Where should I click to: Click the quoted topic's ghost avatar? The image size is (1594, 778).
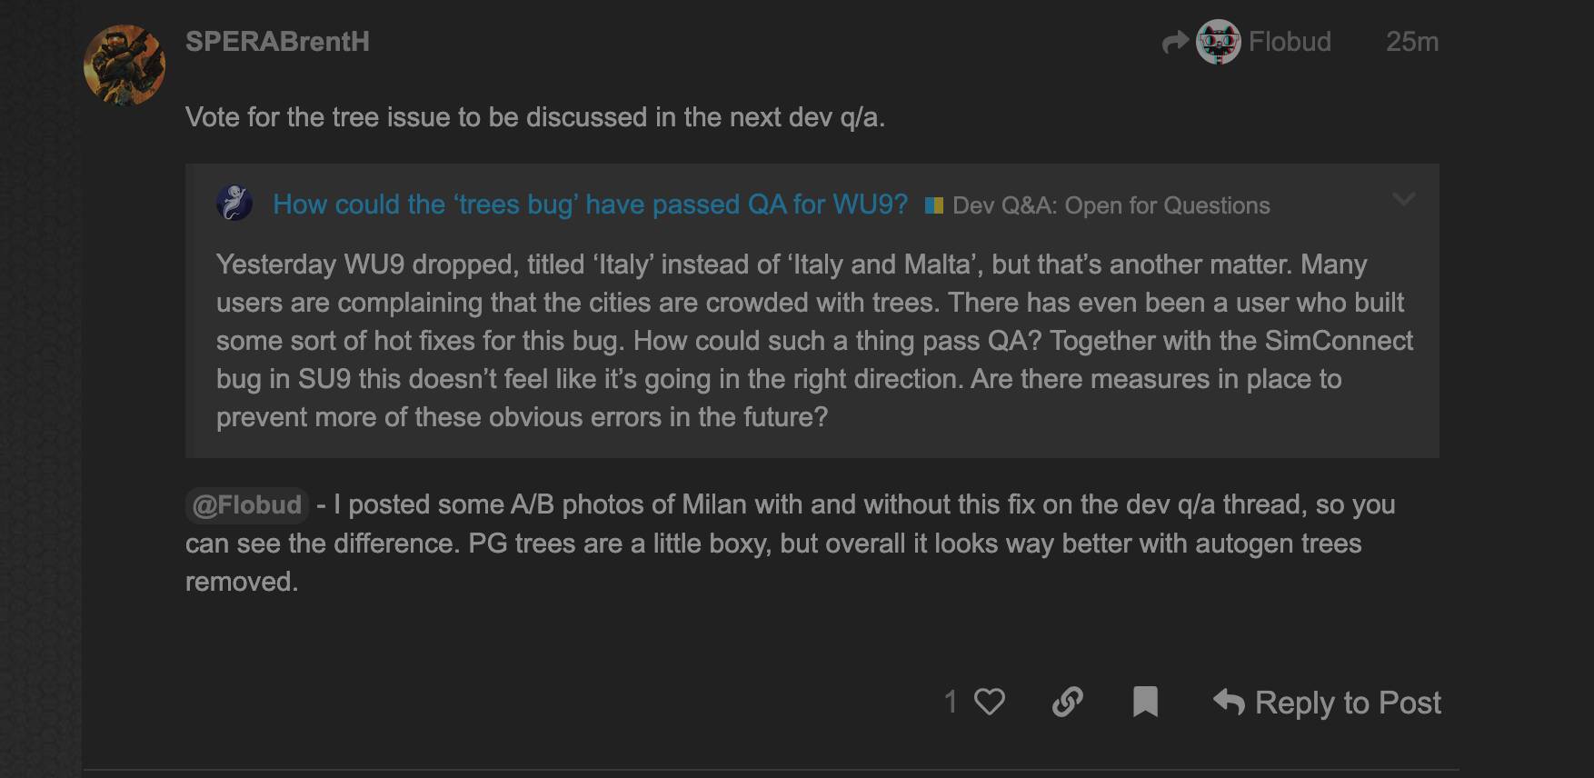(234, 203)
